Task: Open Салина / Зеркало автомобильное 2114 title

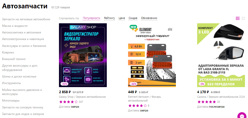Action: [x=221, y=97]
